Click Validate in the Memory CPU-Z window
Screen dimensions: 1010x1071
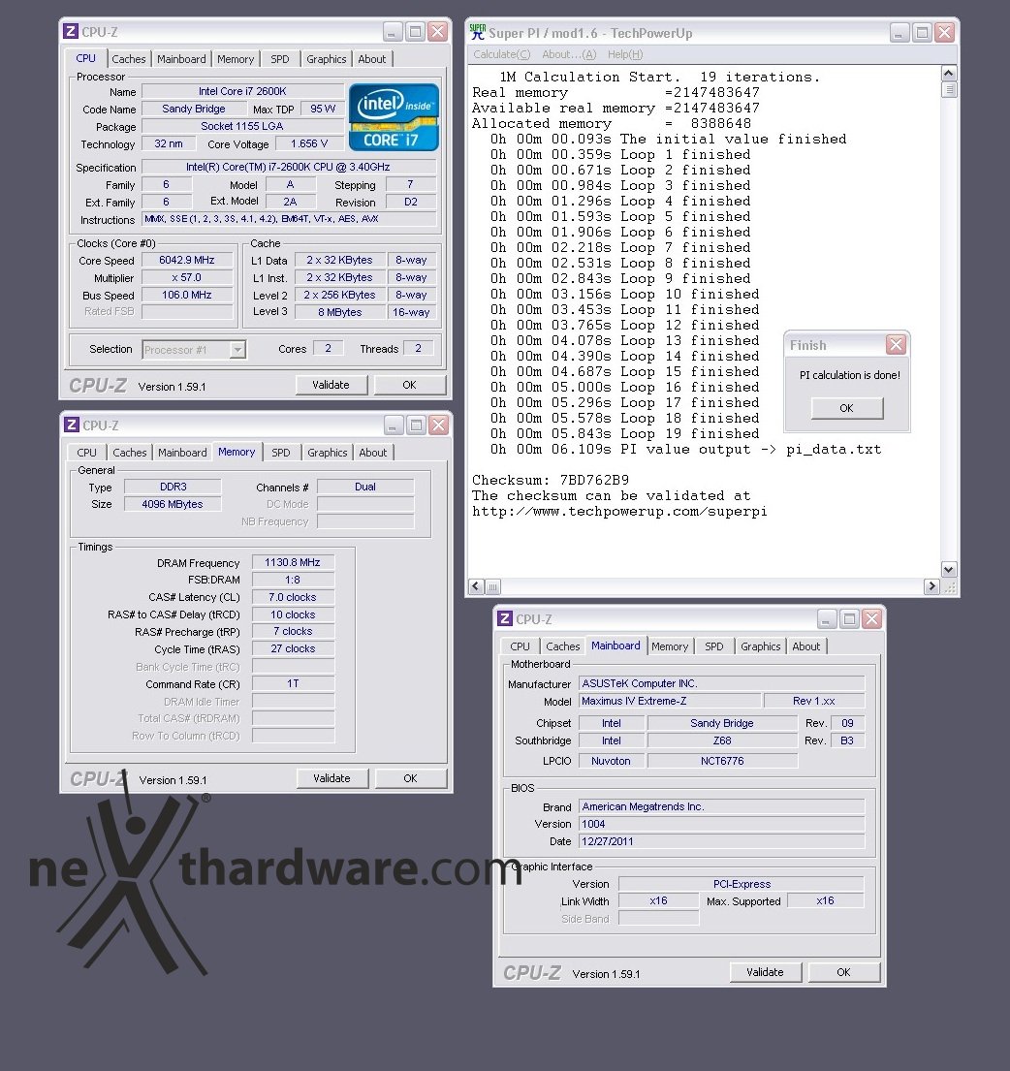coord(331,778)
